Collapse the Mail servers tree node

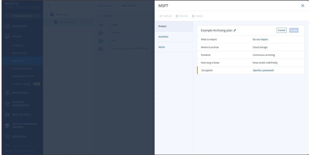[x=47, y=14]
